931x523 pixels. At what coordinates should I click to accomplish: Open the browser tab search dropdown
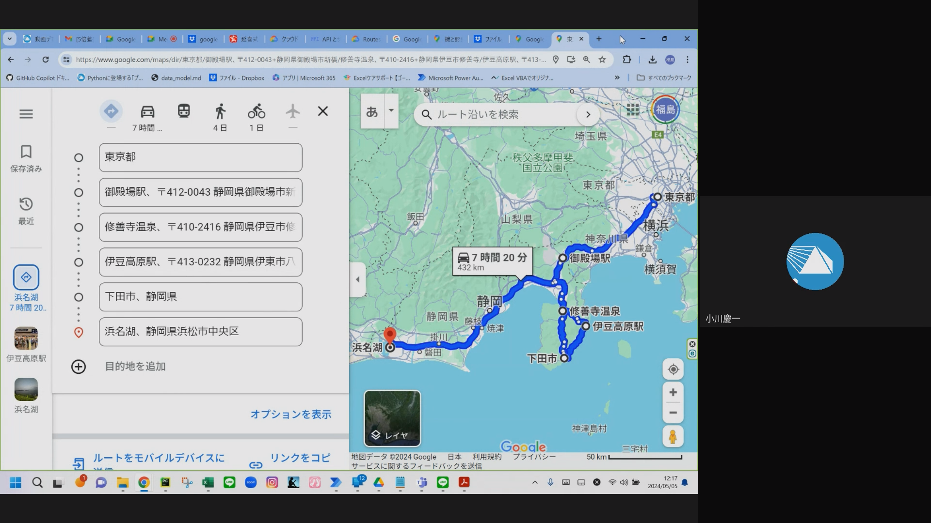pos(10,39)
